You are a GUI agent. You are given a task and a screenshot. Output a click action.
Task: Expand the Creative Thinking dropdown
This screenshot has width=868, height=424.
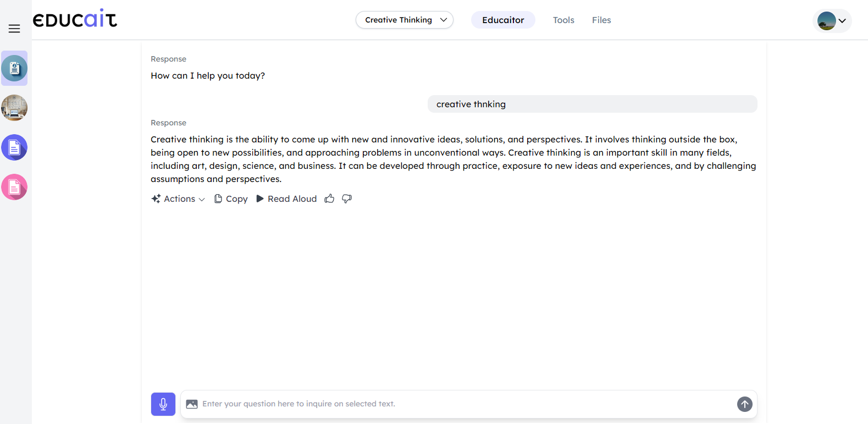coord(405,20)
